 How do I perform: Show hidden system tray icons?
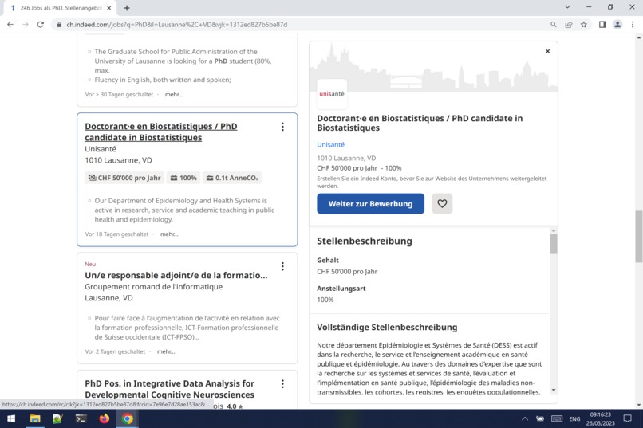click(x=525, y=418)
